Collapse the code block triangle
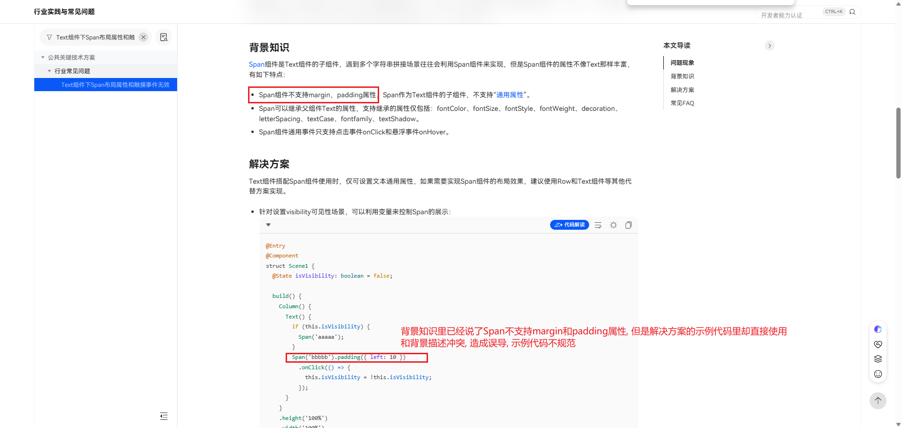 click(x=268, y=225)
